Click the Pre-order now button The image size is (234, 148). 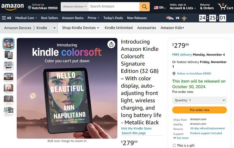(x=199, y=110)
